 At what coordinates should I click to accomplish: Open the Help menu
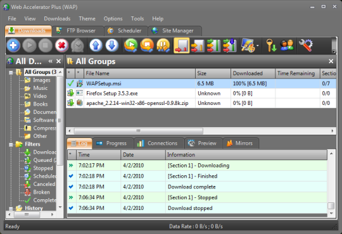[x=158, y=19]
